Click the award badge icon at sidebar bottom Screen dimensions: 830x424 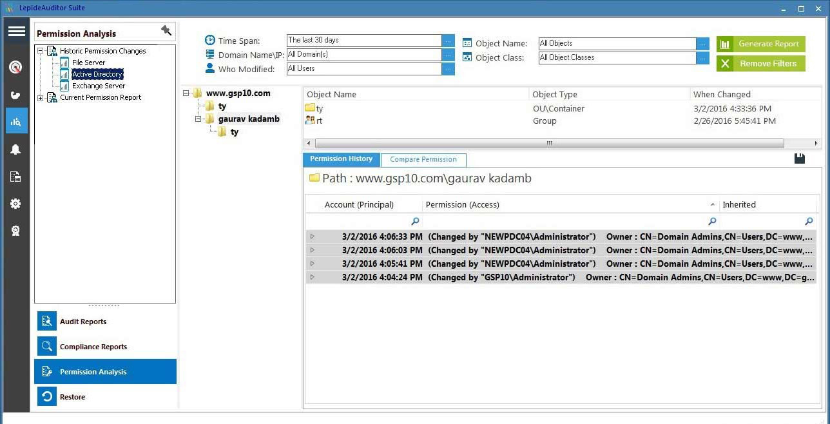16,231
